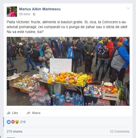Click 'Nu va este rusine, ba?' text line
This screenshot has width=136, height=138.
[x=25, y=32]
